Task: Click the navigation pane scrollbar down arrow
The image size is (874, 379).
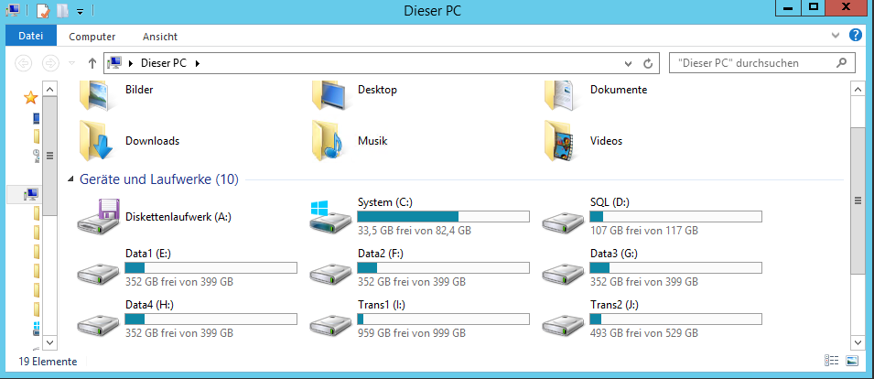Action: pos(49,341)
